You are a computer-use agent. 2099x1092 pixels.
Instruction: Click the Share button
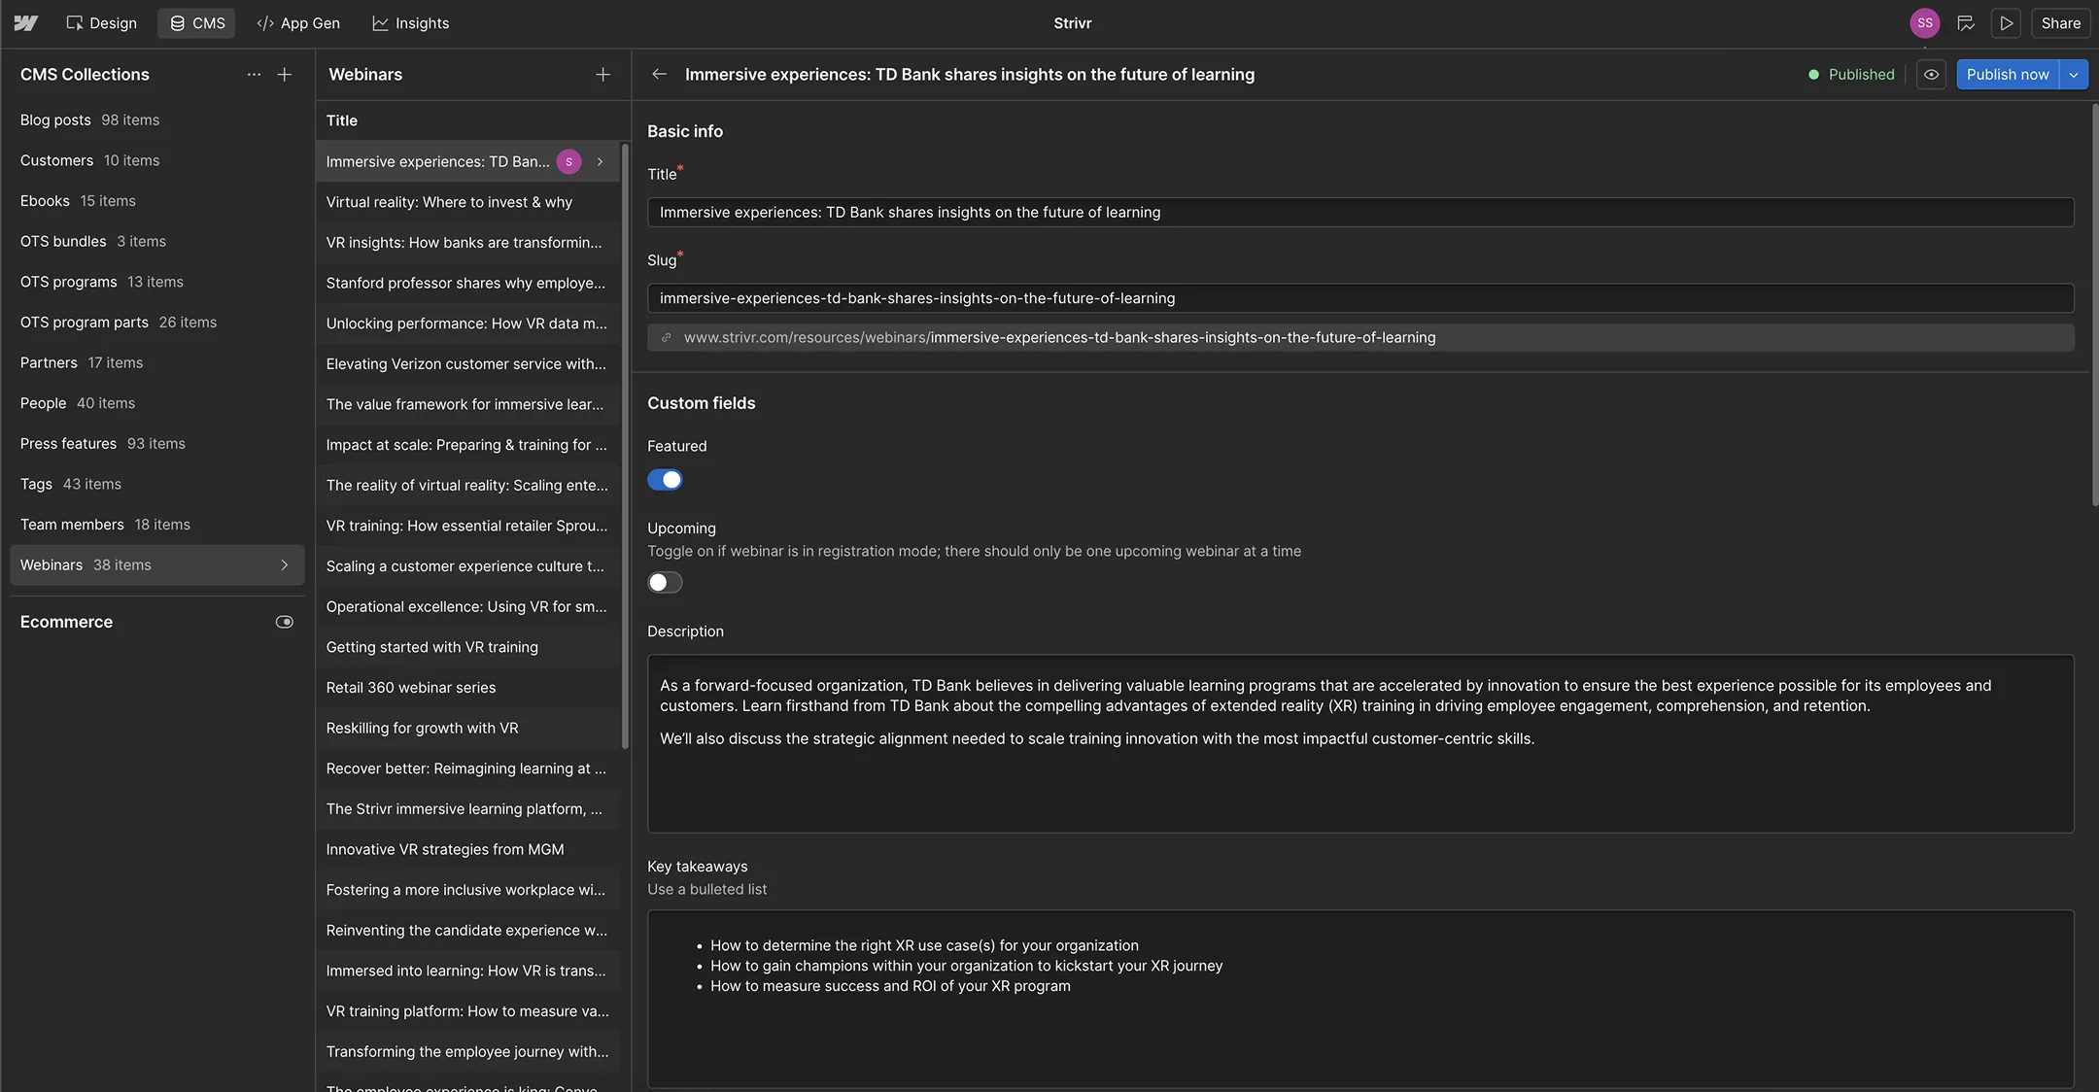[2060, 23]
